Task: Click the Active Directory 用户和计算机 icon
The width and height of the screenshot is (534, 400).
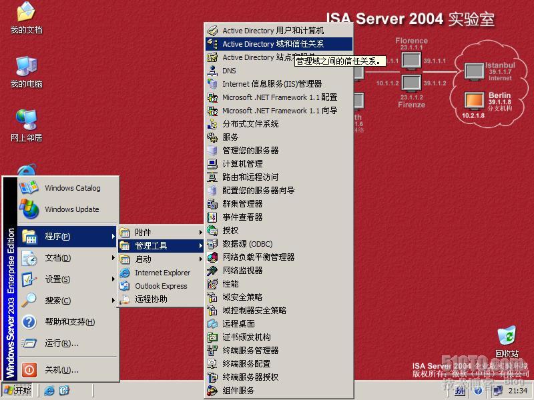Action: (212, 31)
